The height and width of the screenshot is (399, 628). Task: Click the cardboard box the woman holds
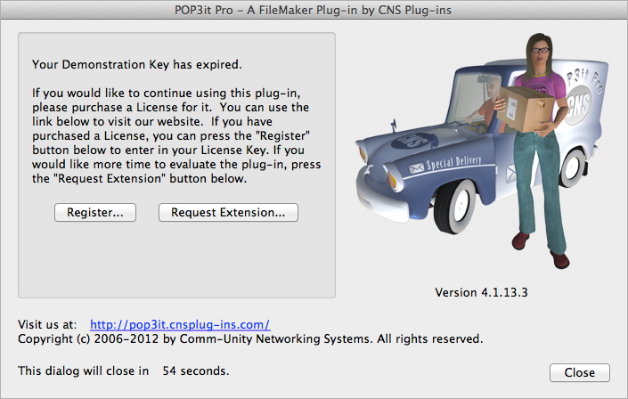pyautogui.click(x=525, y=109)
